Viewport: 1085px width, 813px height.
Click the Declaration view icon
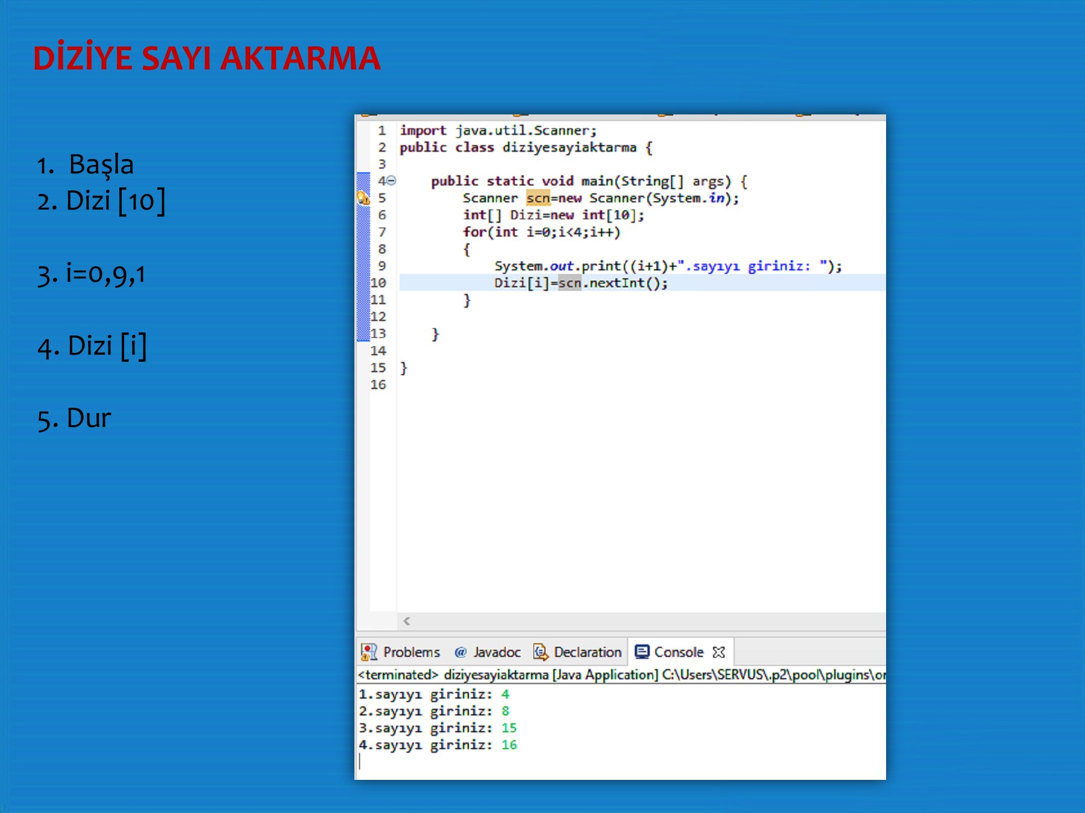click(x=541, y=652)
